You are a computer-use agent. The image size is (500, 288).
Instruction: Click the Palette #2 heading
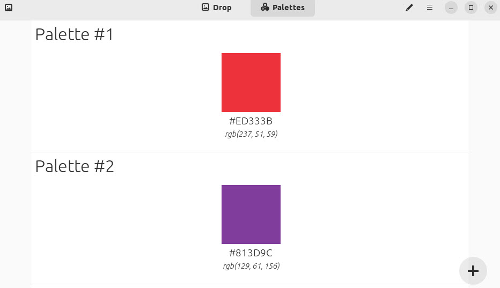[74, 166]
